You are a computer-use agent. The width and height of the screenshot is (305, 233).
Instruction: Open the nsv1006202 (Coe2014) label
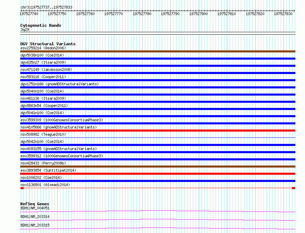coord(41,177)
